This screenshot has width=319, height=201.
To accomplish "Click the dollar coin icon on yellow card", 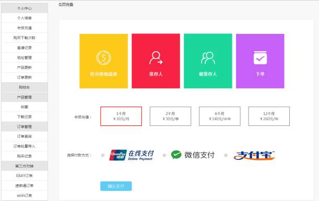I will (103, 58).
